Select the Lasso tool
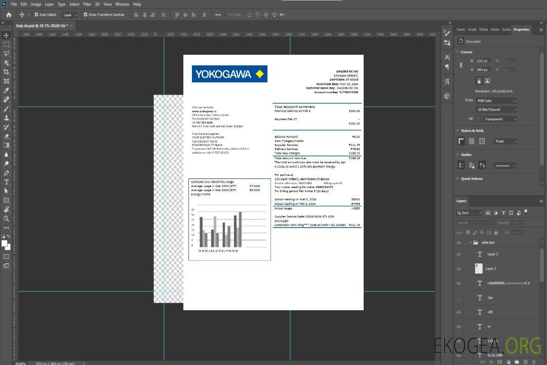Viewport: 547px width, 365px height. coord(6,53)
